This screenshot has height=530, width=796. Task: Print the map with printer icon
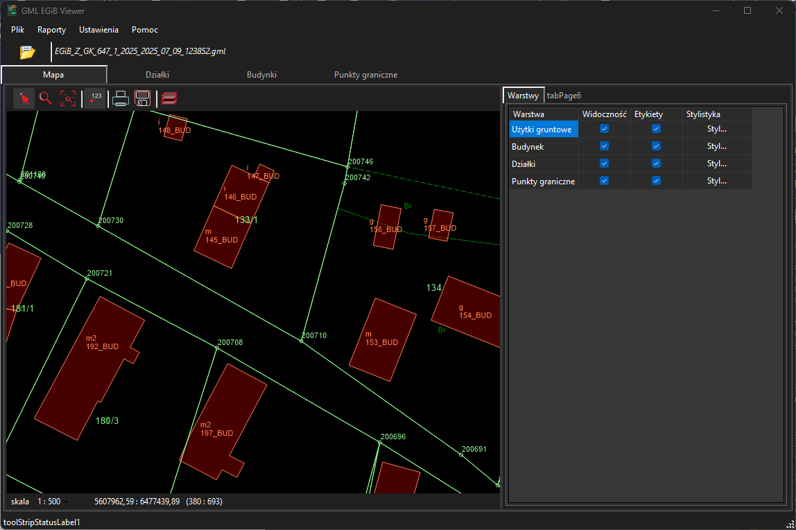(121, 99)
